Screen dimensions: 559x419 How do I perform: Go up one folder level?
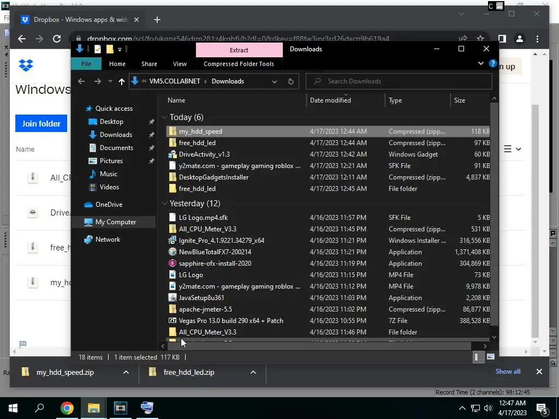(x=122, y=81)
